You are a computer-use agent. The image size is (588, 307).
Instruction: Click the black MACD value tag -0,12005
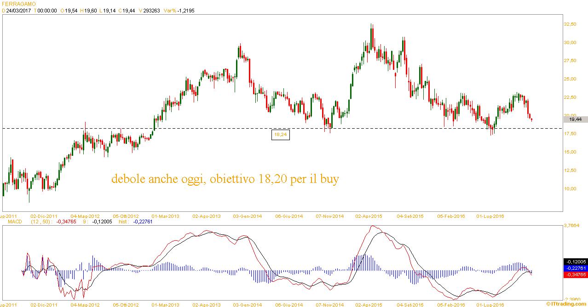[x=575, y=261]
